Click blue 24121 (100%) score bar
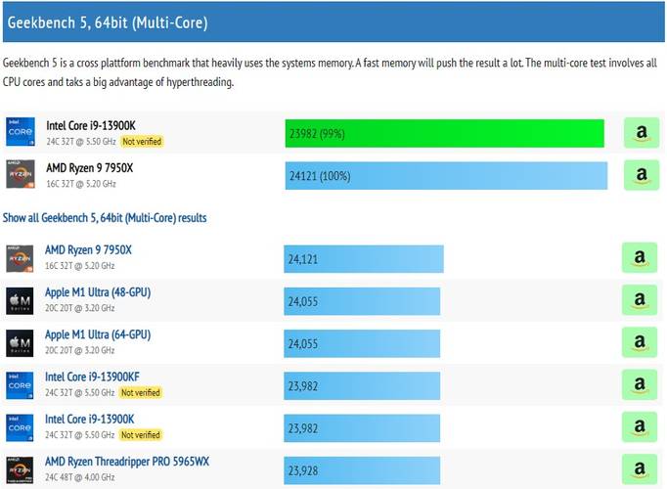This screenshot has width=667, height=489. [x=446, y=176]
